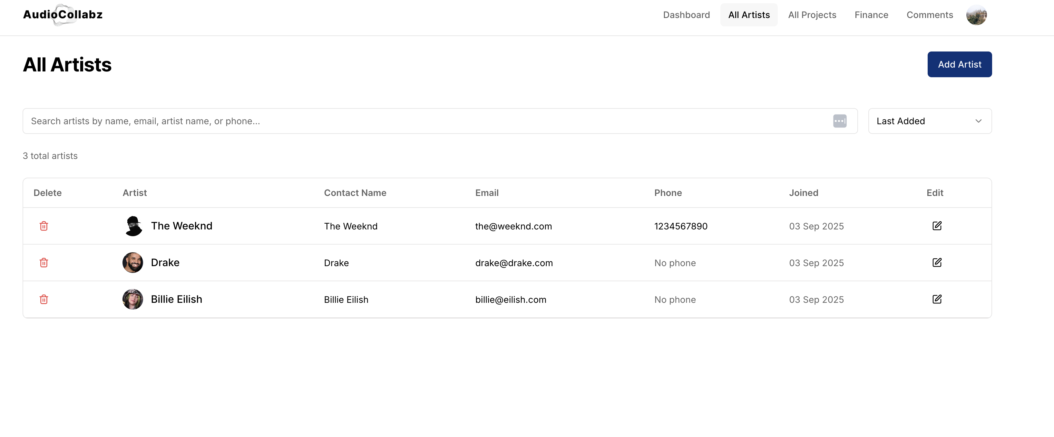Delete The Weeknd artist row

click(x=44, y=226)
